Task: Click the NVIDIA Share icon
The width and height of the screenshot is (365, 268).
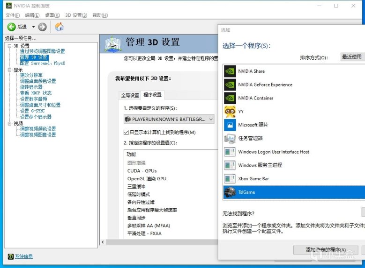Action: coord(230,71)
